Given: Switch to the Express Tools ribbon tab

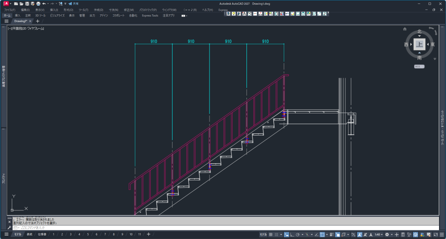Looking at the screenshot, I should coord(150,15).
